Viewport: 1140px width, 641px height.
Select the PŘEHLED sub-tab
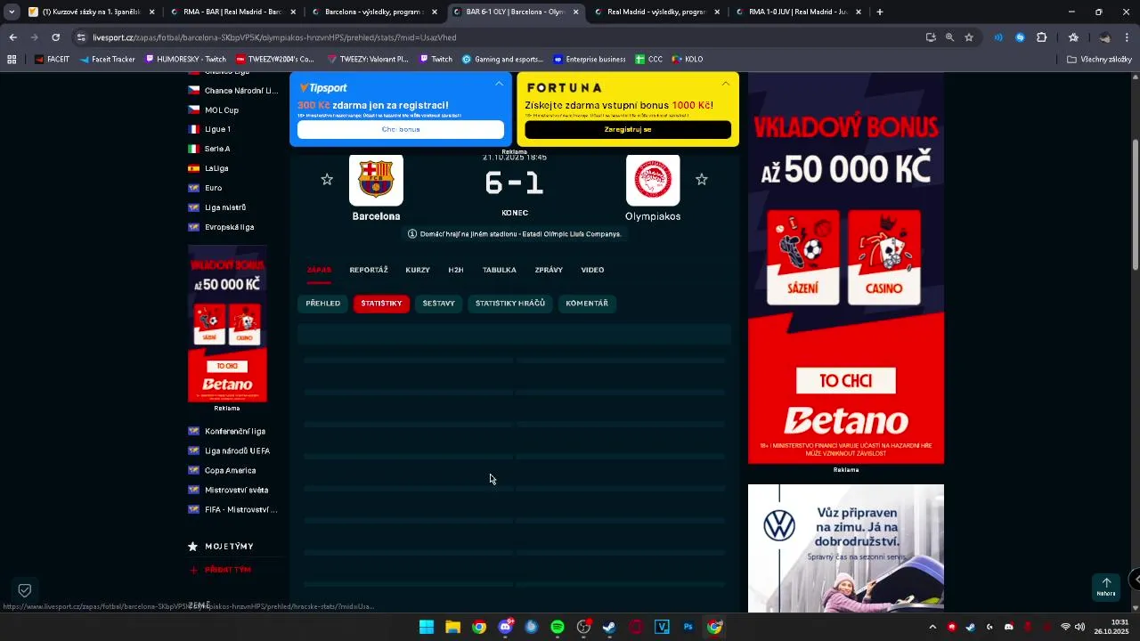pyautogui.click(x=323, y=304)
